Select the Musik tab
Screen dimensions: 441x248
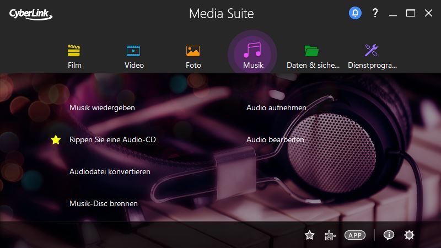(253, 54)
